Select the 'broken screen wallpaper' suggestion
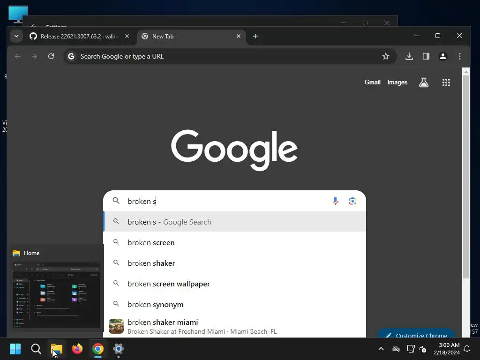Image resolution: width=480 pixels, height=360 pixels. coord(235,284)
